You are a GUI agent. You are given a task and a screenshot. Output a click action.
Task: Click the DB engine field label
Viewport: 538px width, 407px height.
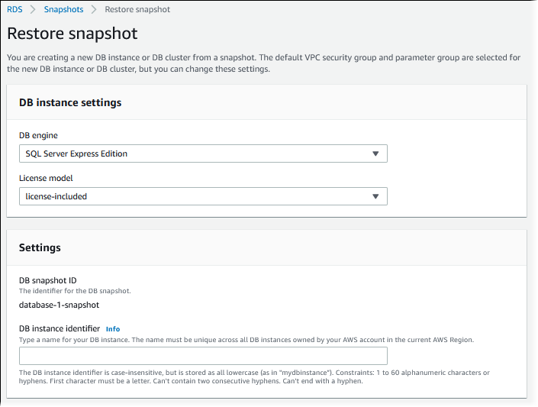pos(40,135)
